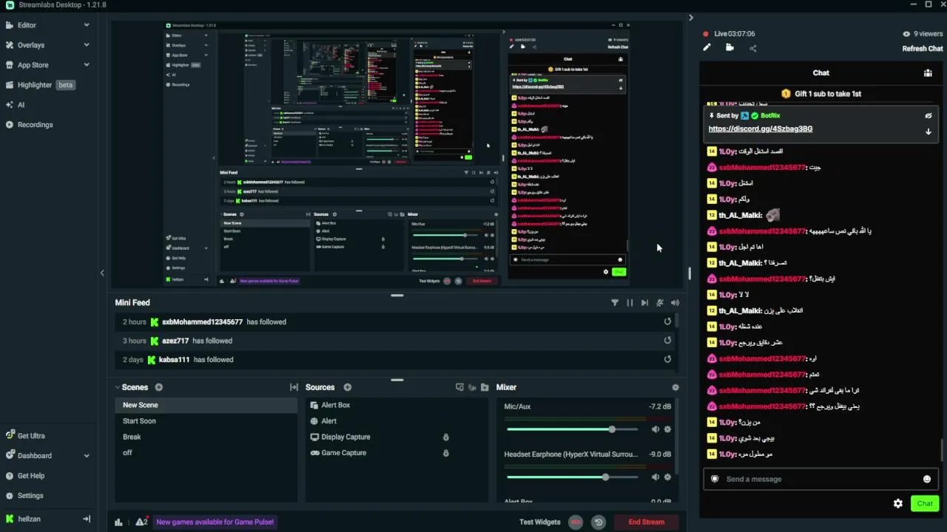Expand the Dashboard menu chevron
The image size is (947, 532).
[87, 456]
